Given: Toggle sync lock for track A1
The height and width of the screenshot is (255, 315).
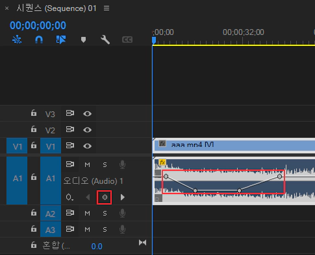Looking at the screenshot, I should 70,164.
